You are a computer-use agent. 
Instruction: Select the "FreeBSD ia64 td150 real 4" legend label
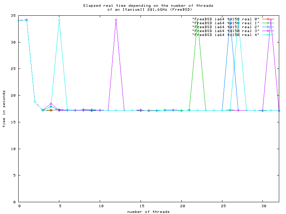pos(226,35)
